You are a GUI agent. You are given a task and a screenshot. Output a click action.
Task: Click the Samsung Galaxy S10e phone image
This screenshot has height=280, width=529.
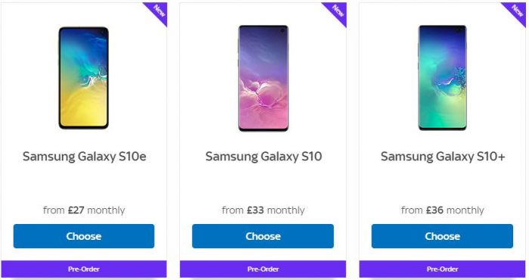[x=84, y=78]
